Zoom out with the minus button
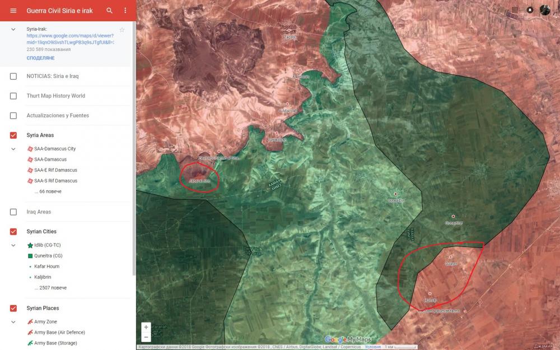560x350 pixels. [146, 337]
